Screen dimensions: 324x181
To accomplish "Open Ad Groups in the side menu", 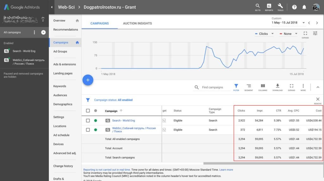I will [60, 52].
